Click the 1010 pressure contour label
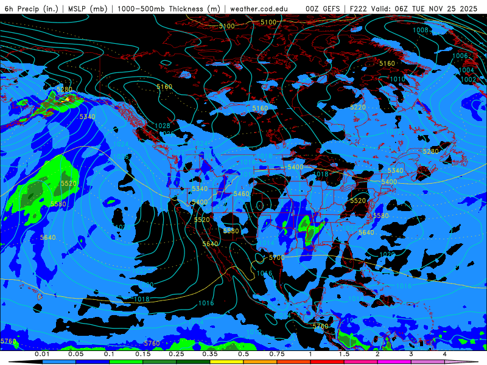 398,79
